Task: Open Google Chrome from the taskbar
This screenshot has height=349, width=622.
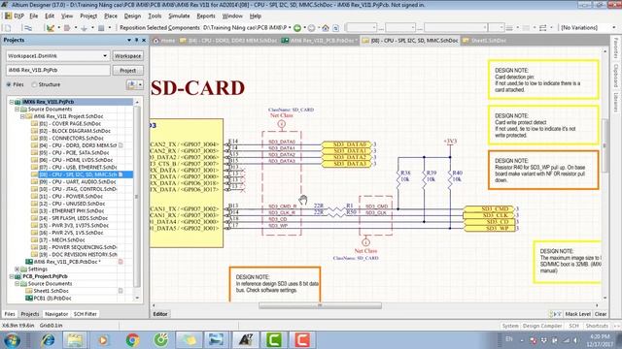Action: (133, 340)
